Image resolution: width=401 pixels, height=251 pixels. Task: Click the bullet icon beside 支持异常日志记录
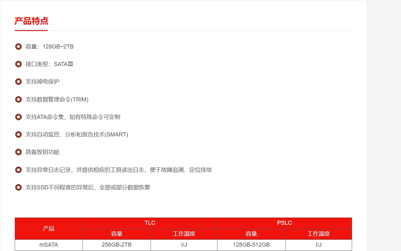point(19,170)
